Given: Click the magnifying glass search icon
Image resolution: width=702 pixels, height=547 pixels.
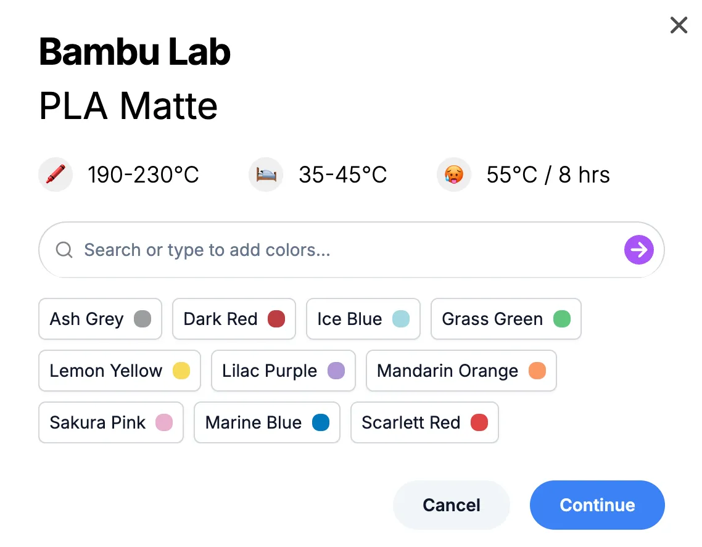Looking at the screenshot, I should point(64,250).
